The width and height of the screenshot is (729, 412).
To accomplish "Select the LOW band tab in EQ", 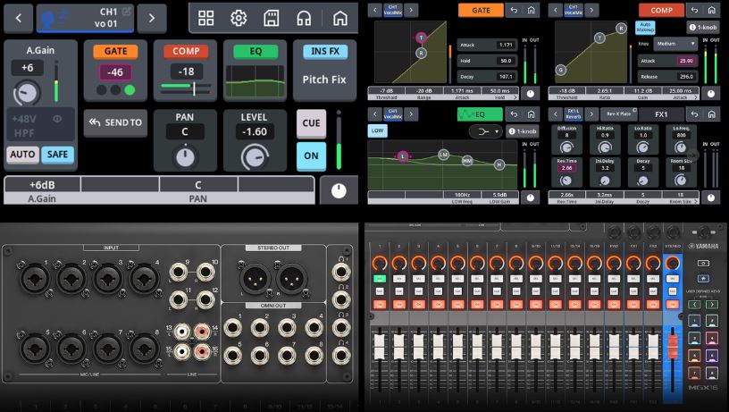I will coord(377,131).
